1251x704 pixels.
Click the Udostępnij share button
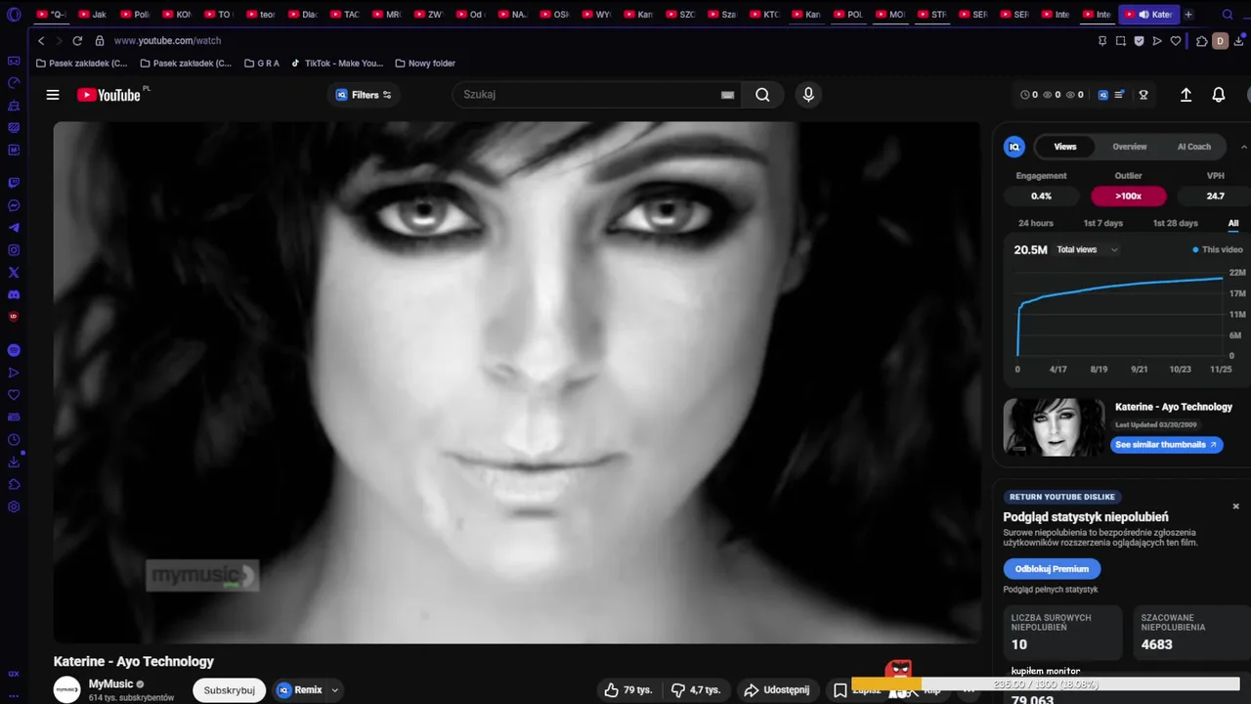[777, 689]
